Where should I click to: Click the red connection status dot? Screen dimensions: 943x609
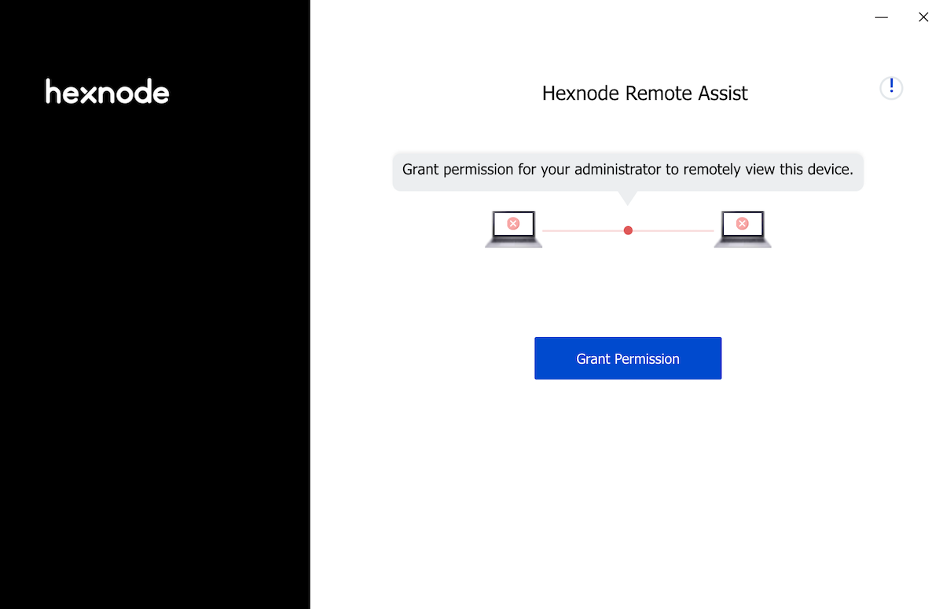pyautogui.click(x=628, y=230)
